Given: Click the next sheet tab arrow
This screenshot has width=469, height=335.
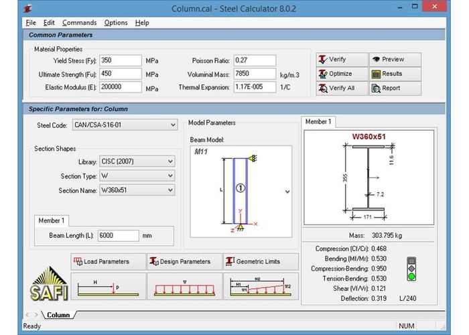Looking at the screenshot, I should tap(36, 315).
